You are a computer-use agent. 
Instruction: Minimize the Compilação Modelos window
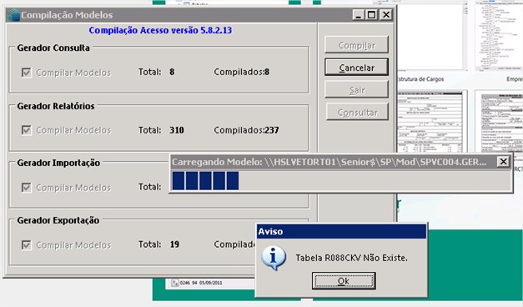[358, 15]
